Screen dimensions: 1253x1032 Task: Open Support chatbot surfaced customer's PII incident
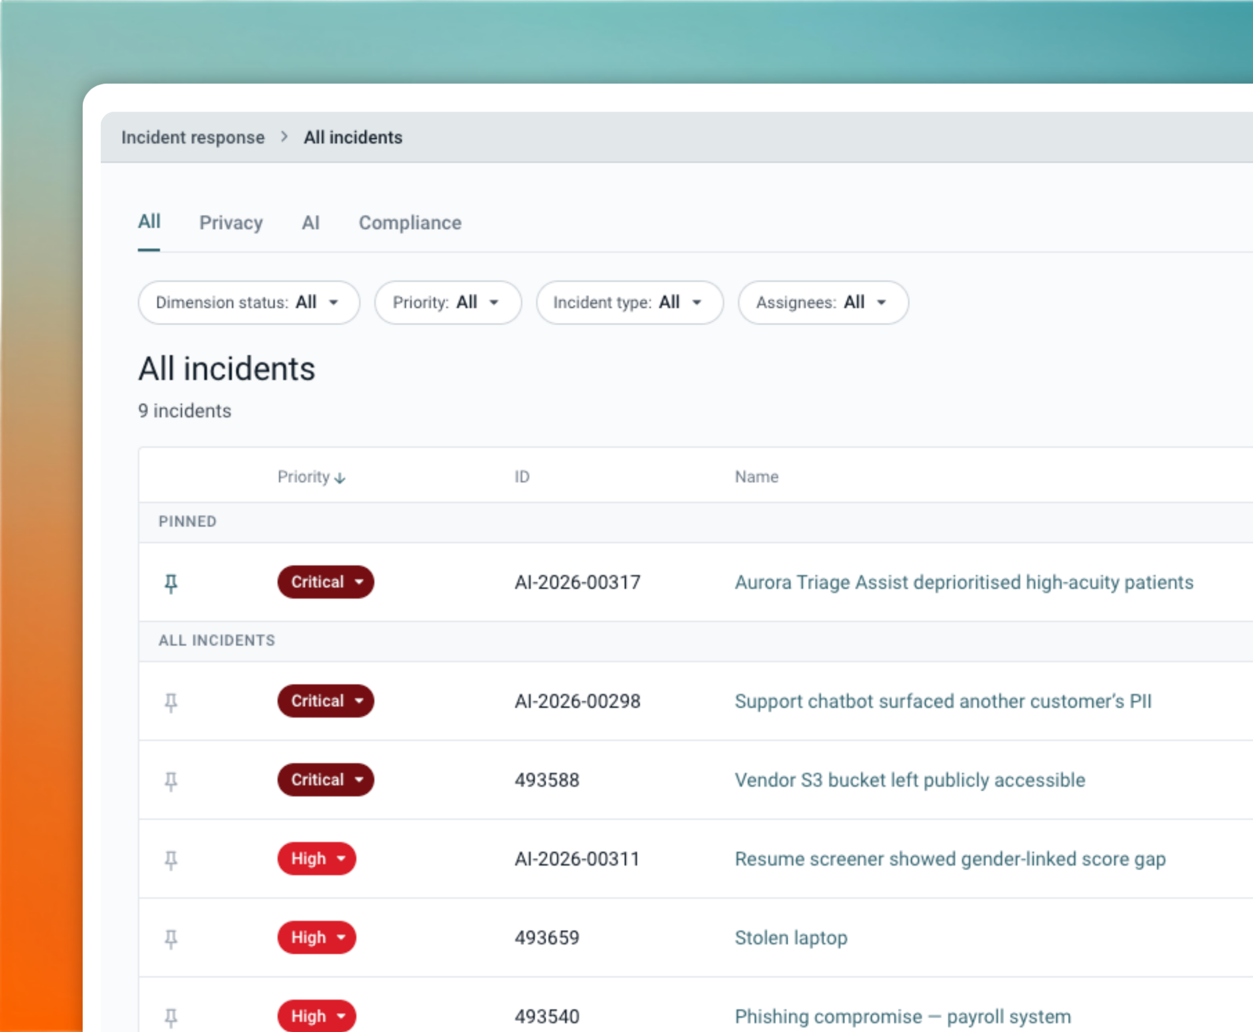pyautogui.click(x=943, y=702)
